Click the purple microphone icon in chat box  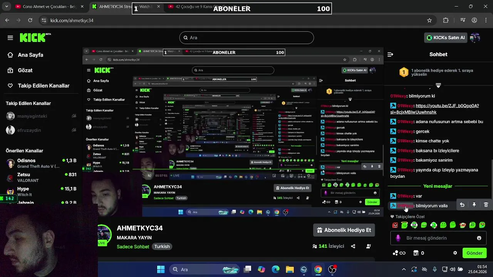click(398, 238)
